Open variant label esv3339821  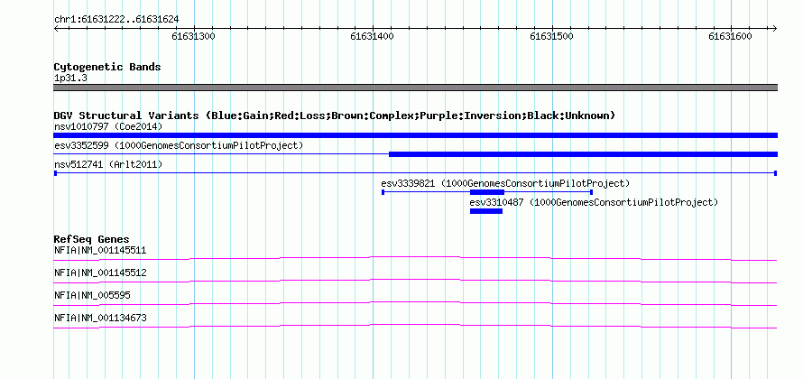click(505, 183)
